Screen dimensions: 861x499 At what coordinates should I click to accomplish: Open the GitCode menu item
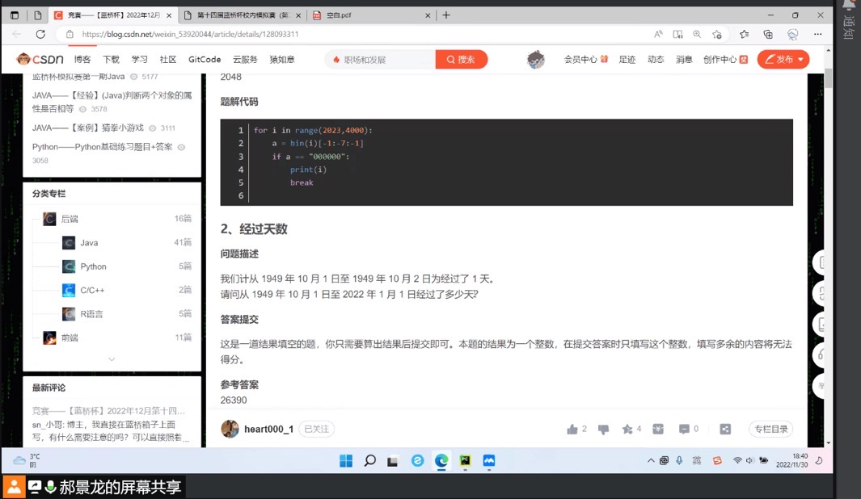205,59
